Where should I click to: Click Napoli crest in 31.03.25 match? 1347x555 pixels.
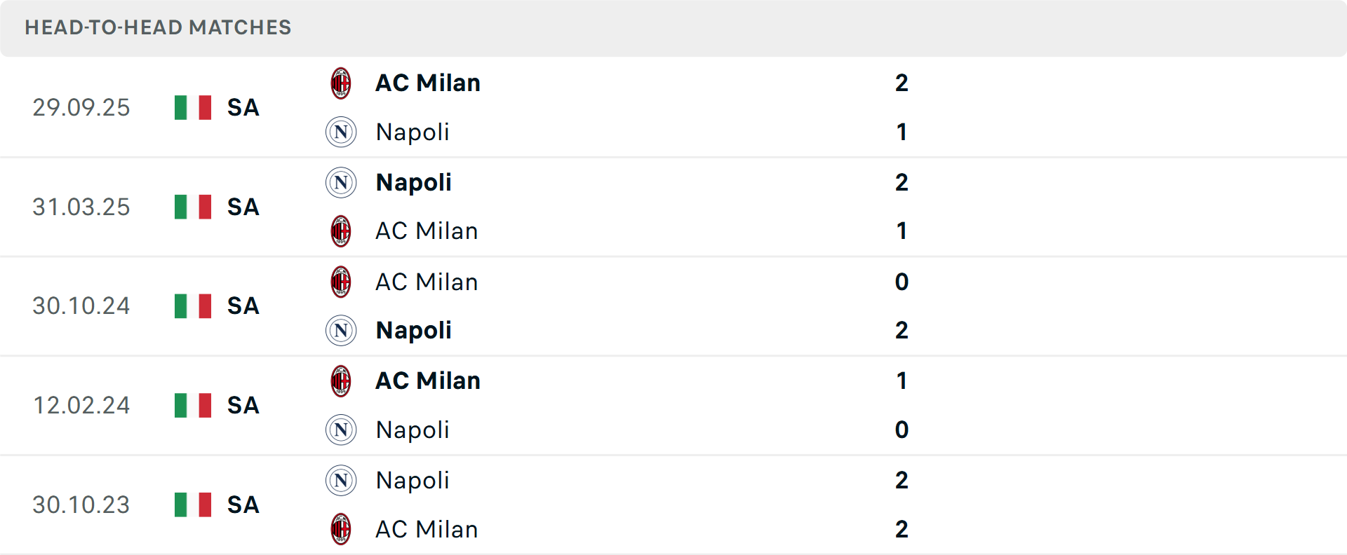(341, 183)
